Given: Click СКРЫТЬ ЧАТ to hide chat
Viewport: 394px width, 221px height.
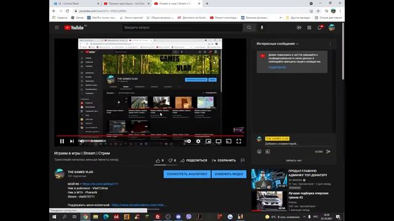Looking at the screenshot, I should [x=294, y=161].
